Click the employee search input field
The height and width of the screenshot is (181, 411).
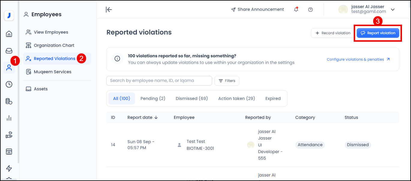coord(159,81)
